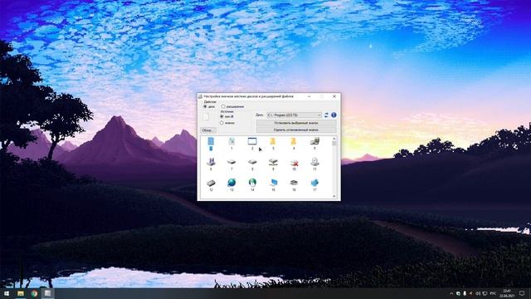
Task: Select the networked monitor icon numbered 15
Action: [x=273, y=183]
